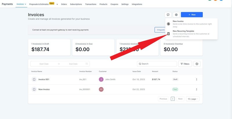Click the 1 Invoice(s) in Draft card
The width and height of the screenshot is (232, 119).
point(49,47)
